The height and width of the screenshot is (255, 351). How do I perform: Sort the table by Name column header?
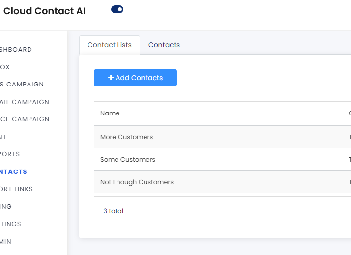coord(110,113)
